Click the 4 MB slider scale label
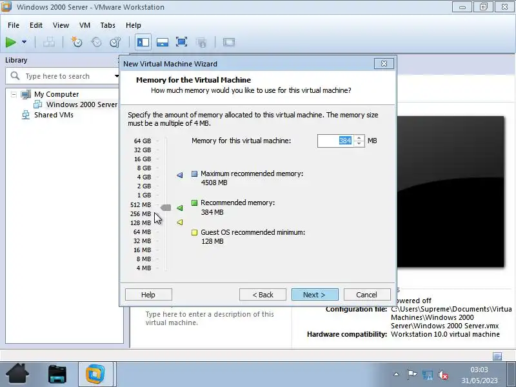 144,268
